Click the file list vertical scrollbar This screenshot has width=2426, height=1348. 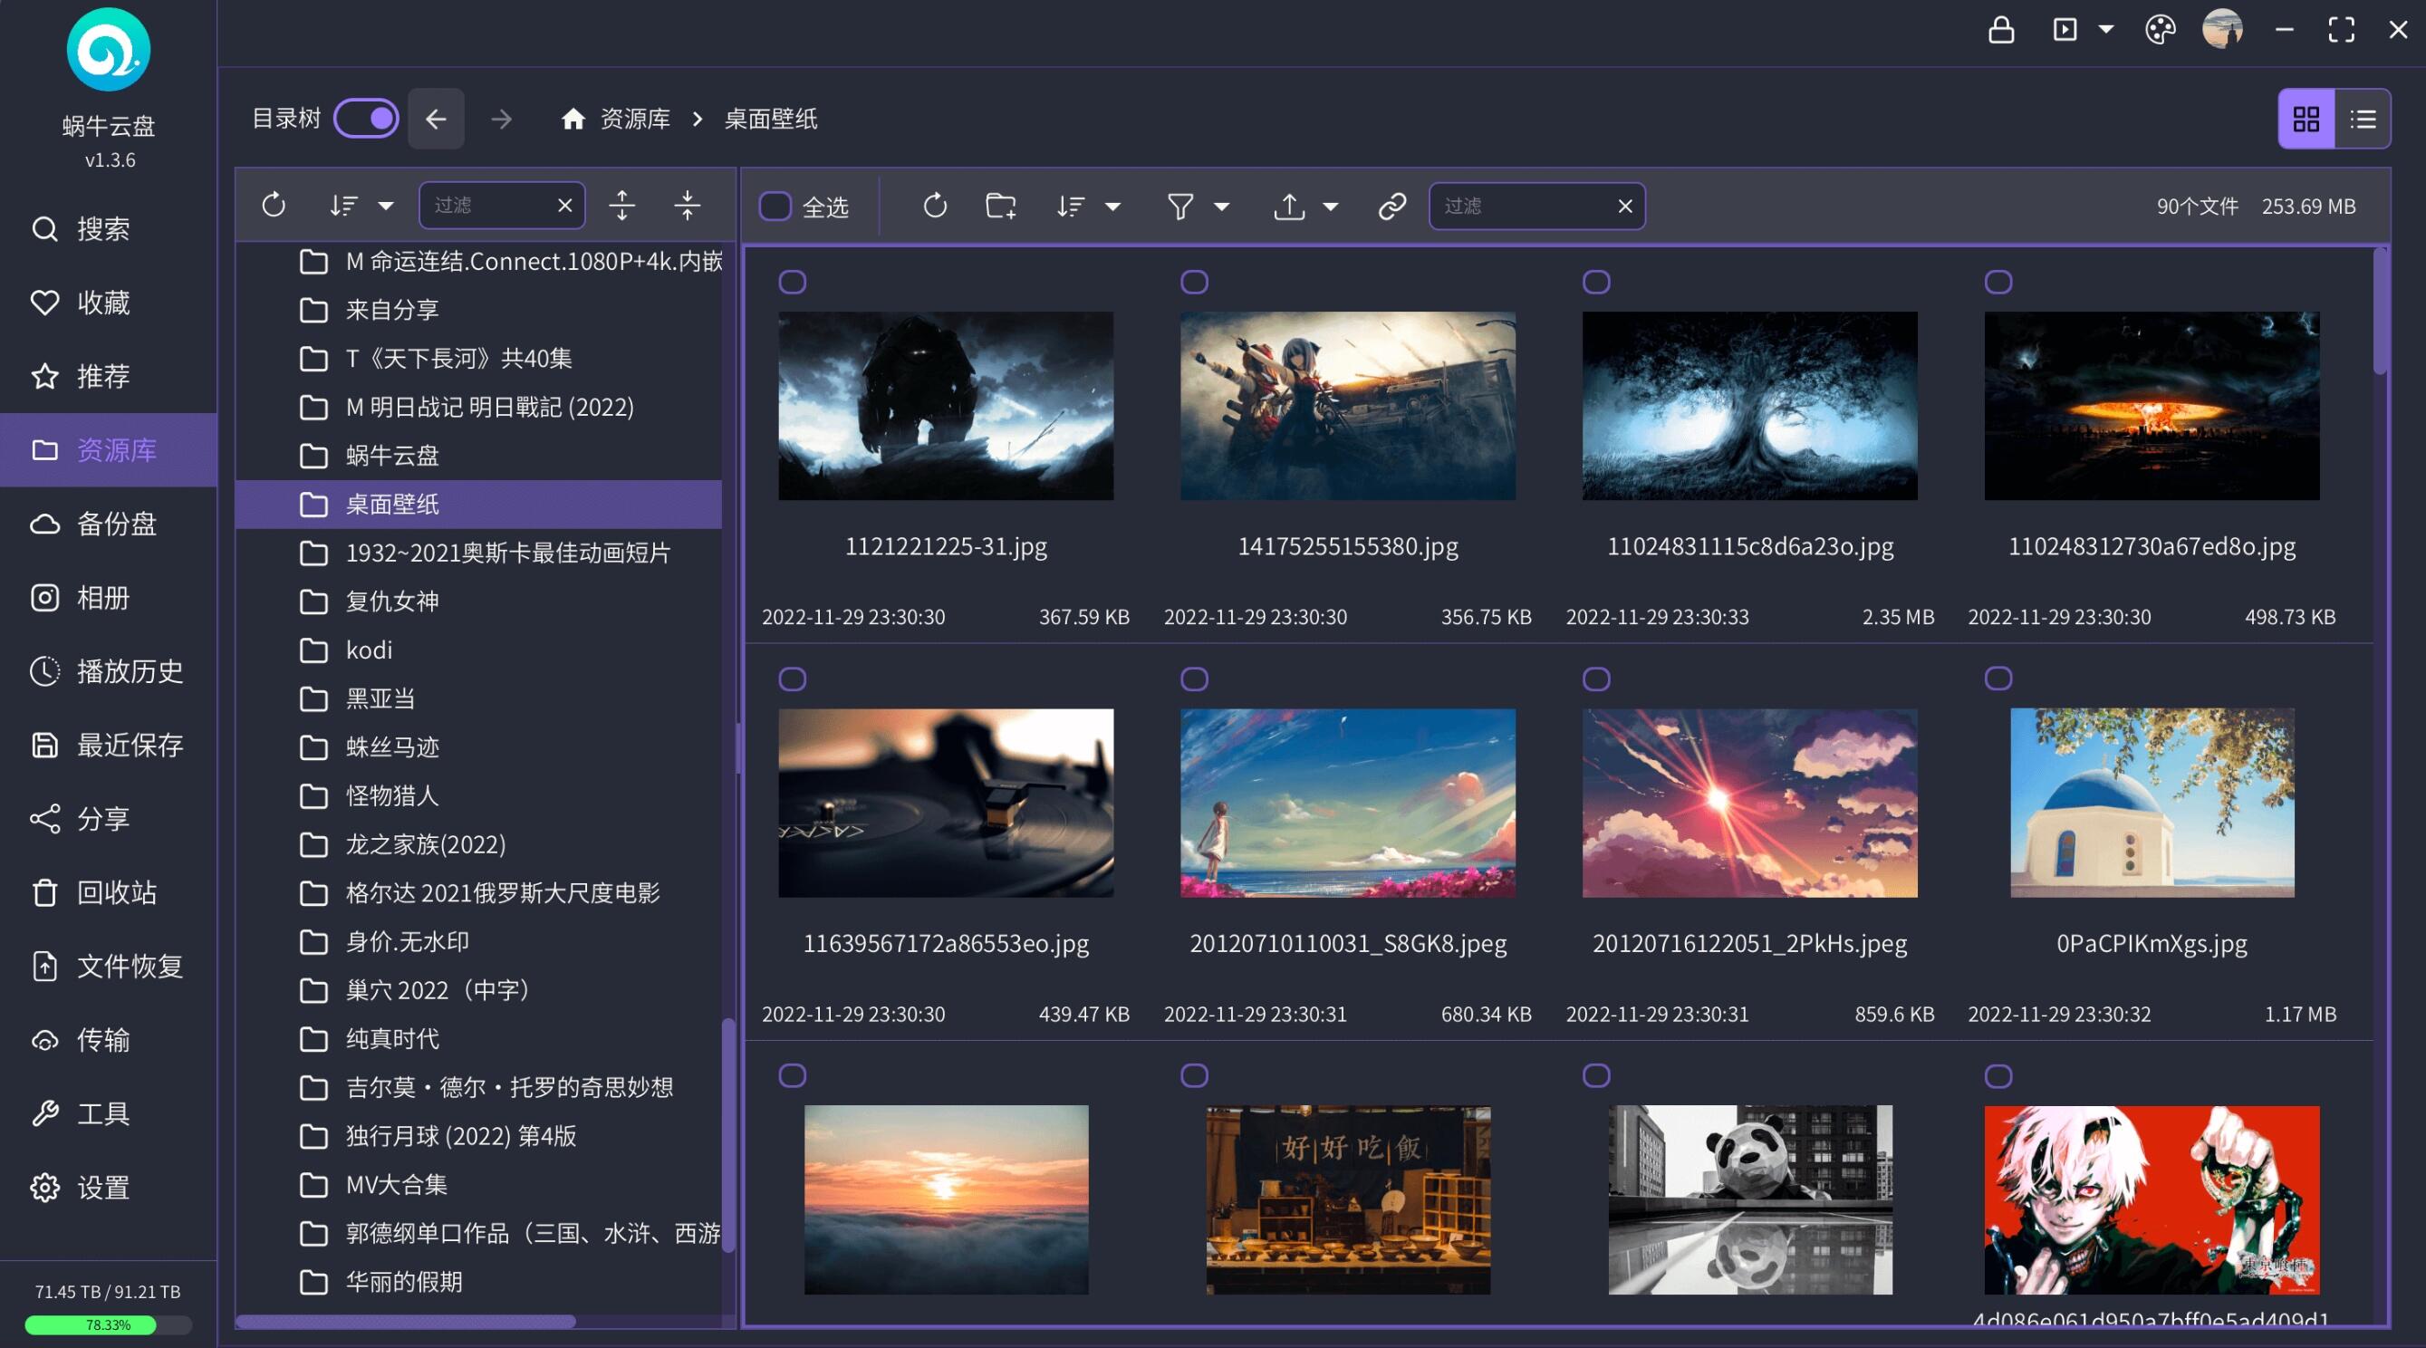(2380, 311)
